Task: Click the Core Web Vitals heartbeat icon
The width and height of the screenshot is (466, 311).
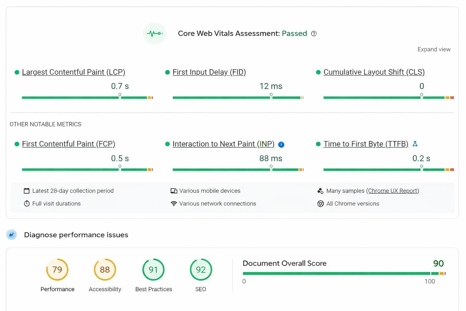Action: [154, 33]
